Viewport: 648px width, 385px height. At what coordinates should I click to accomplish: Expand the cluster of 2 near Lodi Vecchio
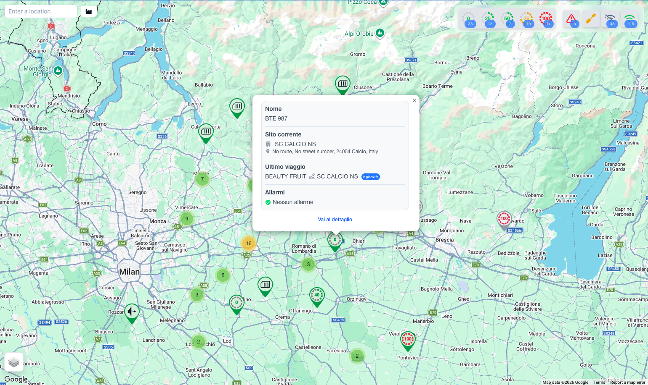point(199,342)
